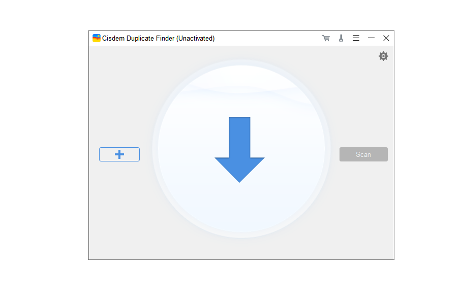Open the shopping cart purchase icon

click(326, 38)
